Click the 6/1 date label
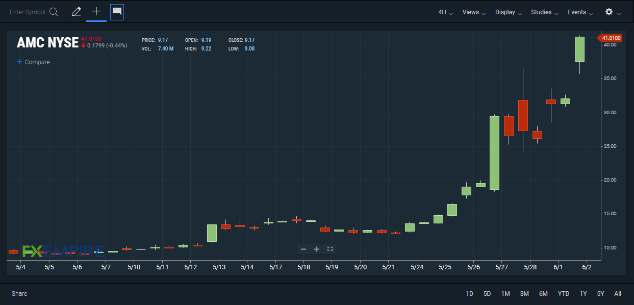The width and height of the screenshot is (634, 305). click(x=559, y=267)
